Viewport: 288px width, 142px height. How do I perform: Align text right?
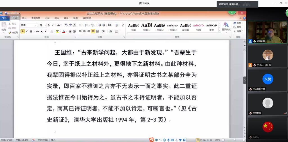89,31
